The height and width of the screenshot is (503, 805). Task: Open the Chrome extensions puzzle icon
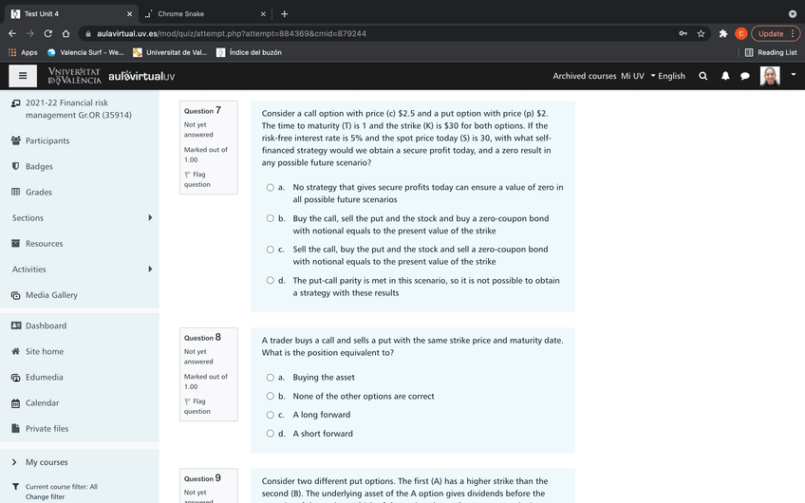pyautogui.click(x=723, y=33)
